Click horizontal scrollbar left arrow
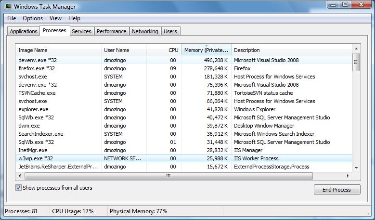375x220 pixels. (x=20, y=176)
